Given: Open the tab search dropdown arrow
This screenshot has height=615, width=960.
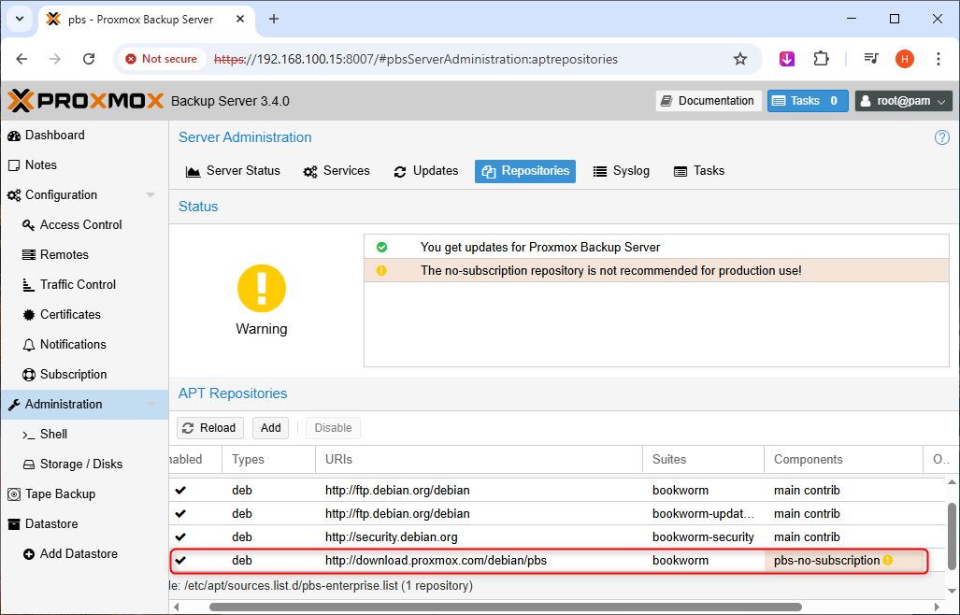Looking at the screenshot, I should (x=19, y=20).
